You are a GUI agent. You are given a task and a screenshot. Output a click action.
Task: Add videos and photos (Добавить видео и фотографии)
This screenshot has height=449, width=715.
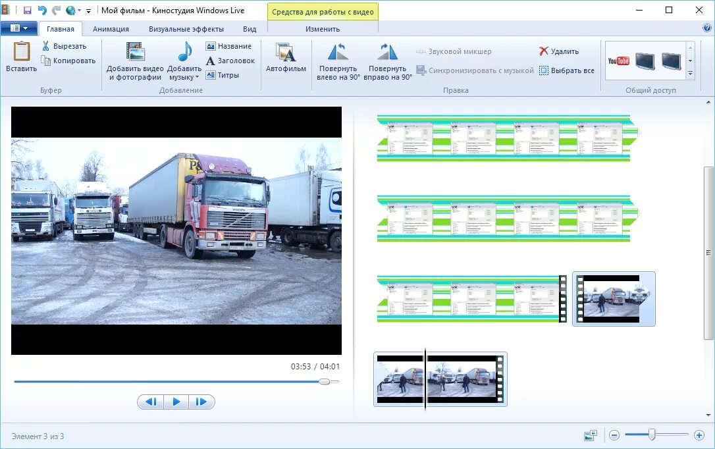click(135, 61)
